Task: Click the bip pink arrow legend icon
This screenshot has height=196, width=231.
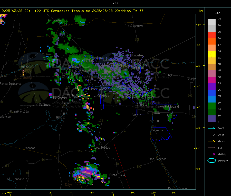Action: 211,148
